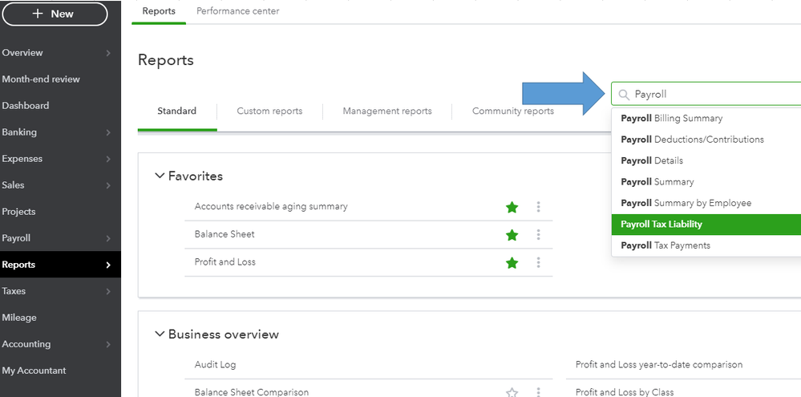Open the Audit Log report
801x397 pixels.
216,365
